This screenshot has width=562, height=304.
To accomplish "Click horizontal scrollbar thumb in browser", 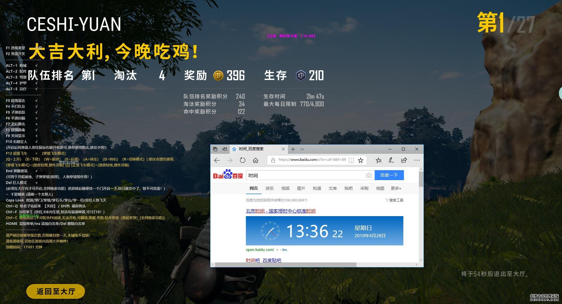I will pyautogui.click(x=286, y=265).
